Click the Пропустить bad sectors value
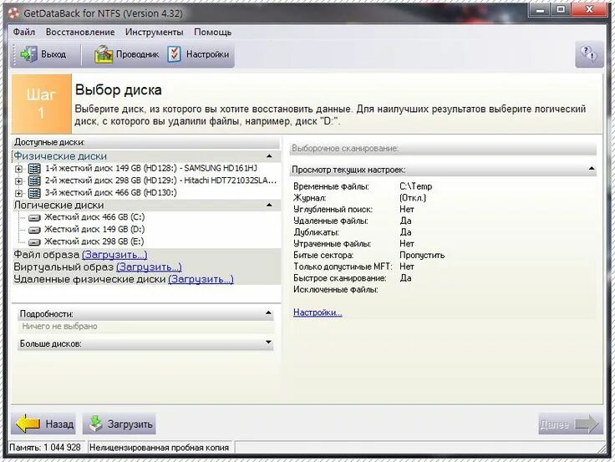The height and width of the screenshot is (462, 615). [x=422, y=256]
